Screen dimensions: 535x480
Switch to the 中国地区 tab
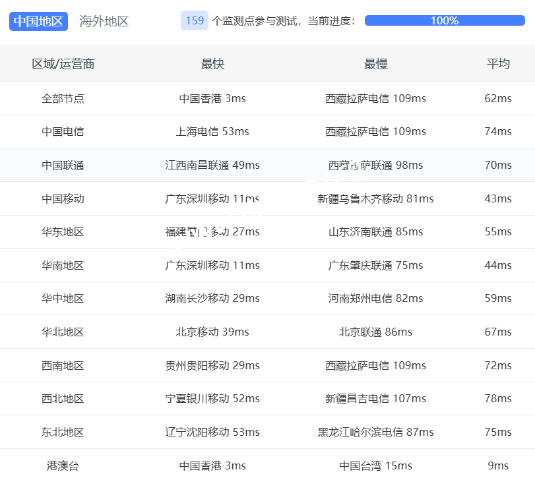[x=38, y=21]
